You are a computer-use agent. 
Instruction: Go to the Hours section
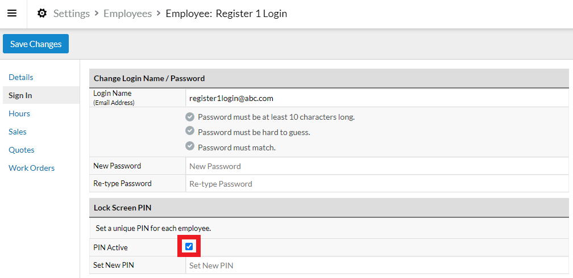click(19, 113)
